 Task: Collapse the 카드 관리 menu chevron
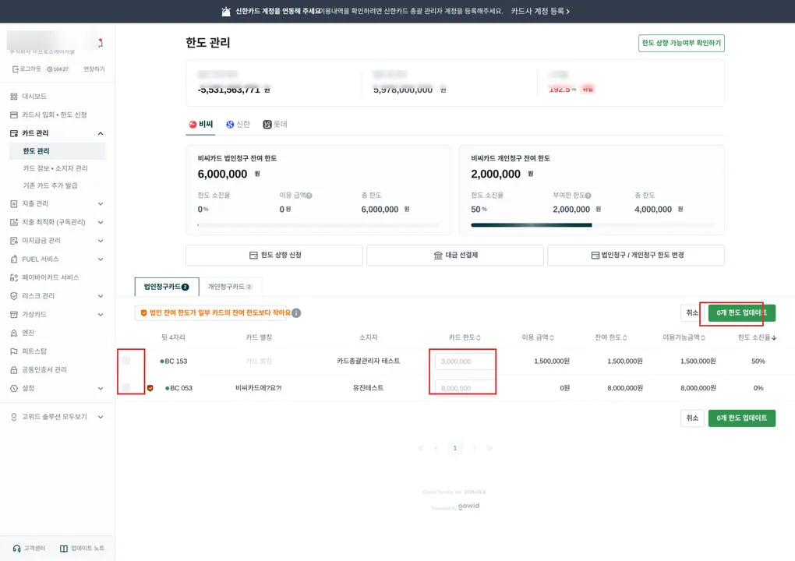tap(101, 133)
